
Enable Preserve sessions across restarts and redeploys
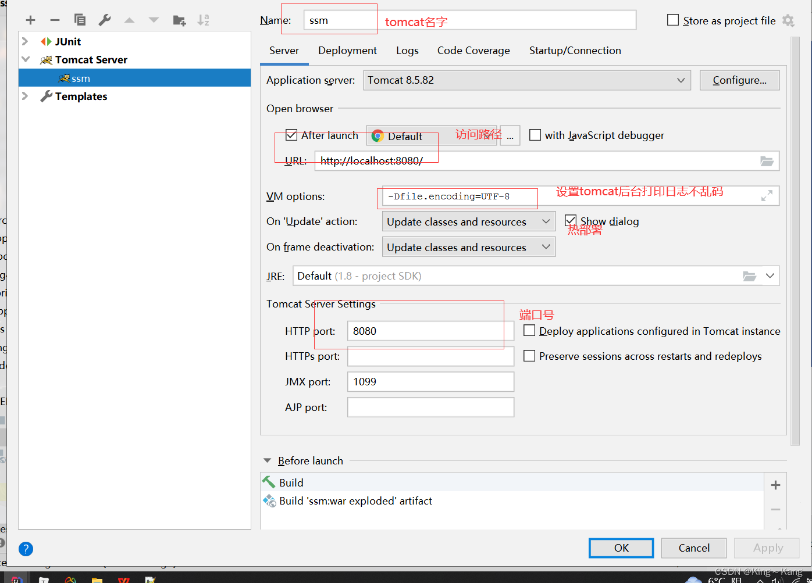[529, 356]
